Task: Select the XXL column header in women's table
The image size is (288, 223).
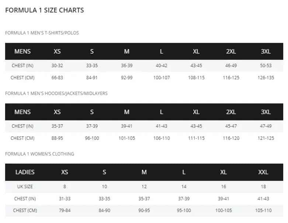Action: pos(263,172)
